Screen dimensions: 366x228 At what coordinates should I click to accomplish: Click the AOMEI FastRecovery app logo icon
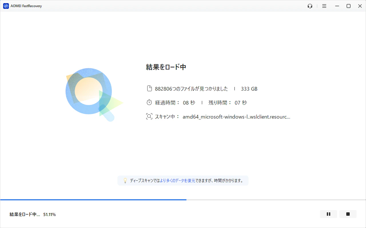[6, 6]
